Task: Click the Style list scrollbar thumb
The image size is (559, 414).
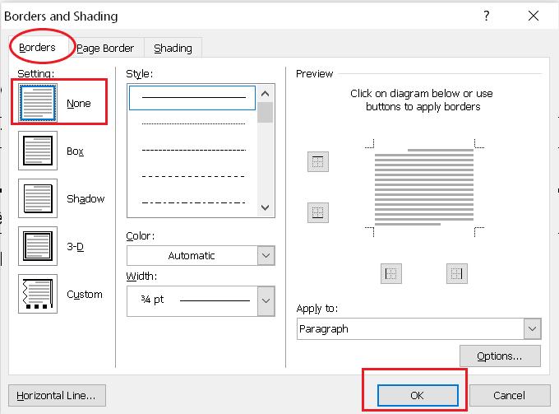Action: tap(265, 113)
